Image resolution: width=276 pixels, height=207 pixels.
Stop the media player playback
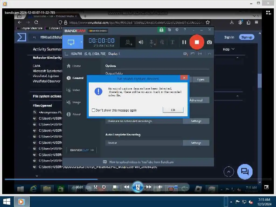(x=115, y=187)
